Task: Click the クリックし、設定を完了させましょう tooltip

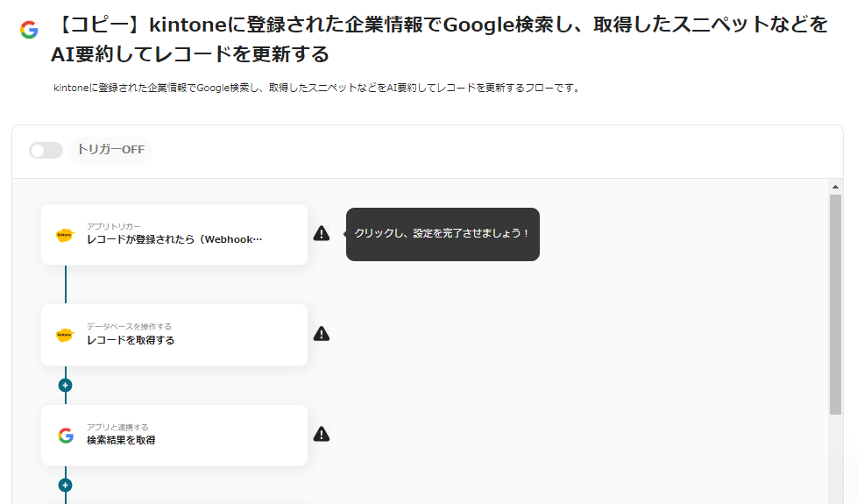Action: click(x=443, y=234)
